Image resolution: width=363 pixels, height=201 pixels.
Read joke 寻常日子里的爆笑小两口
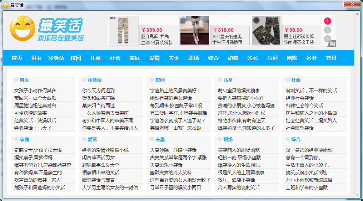pyautogui.click(x=175, y=187)
